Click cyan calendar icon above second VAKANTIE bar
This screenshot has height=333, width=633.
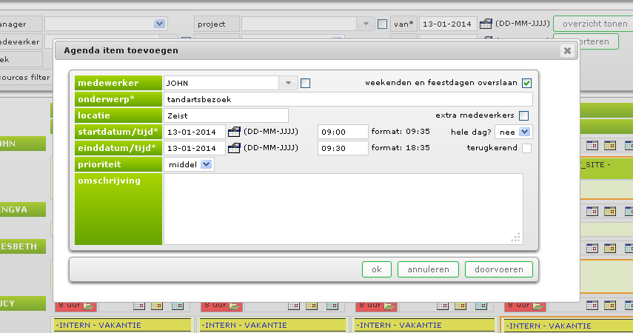click(x=332, y=306)
